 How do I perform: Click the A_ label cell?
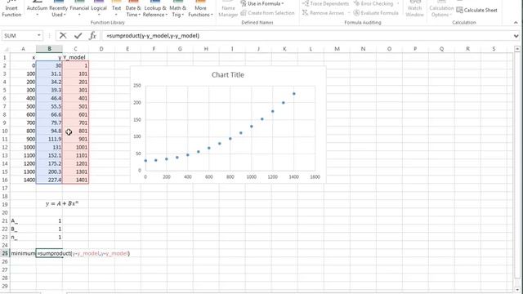click(x=23, y=220)
